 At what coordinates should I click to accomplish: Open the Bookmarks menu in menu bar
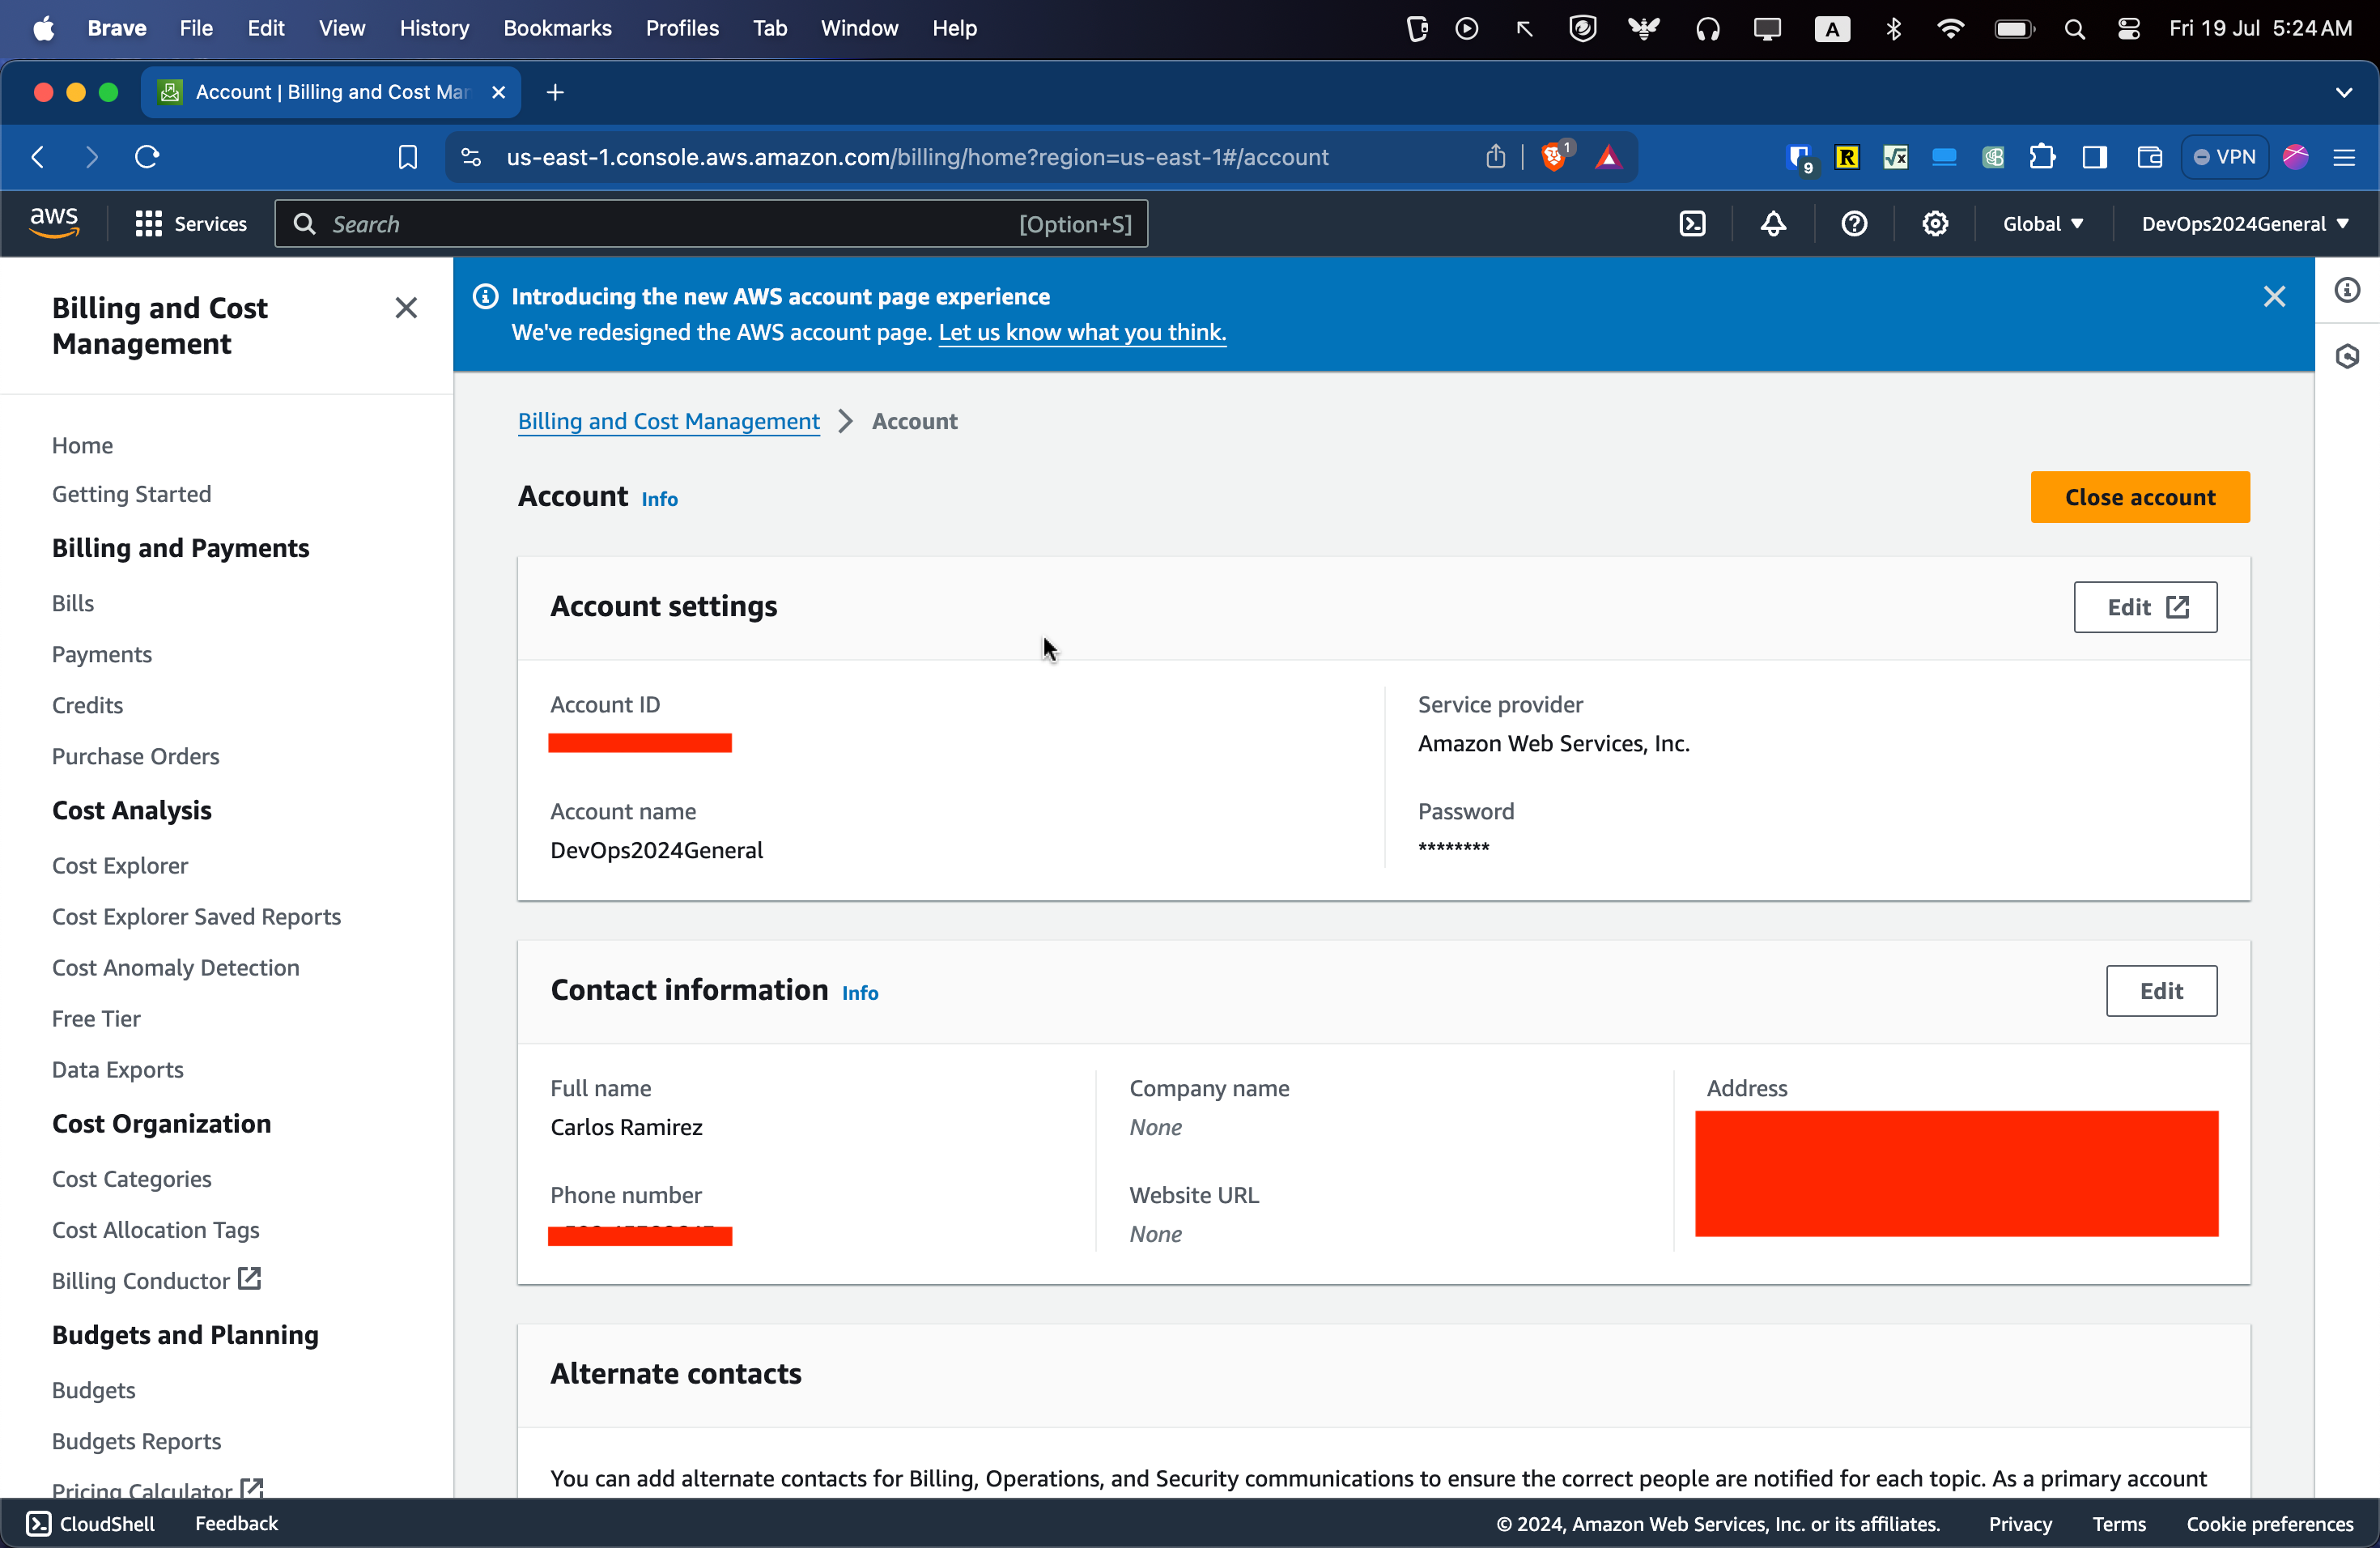[557, 28]
